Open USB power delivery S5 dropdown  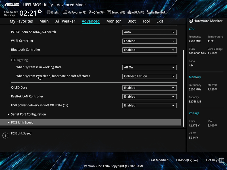point(149,106)
